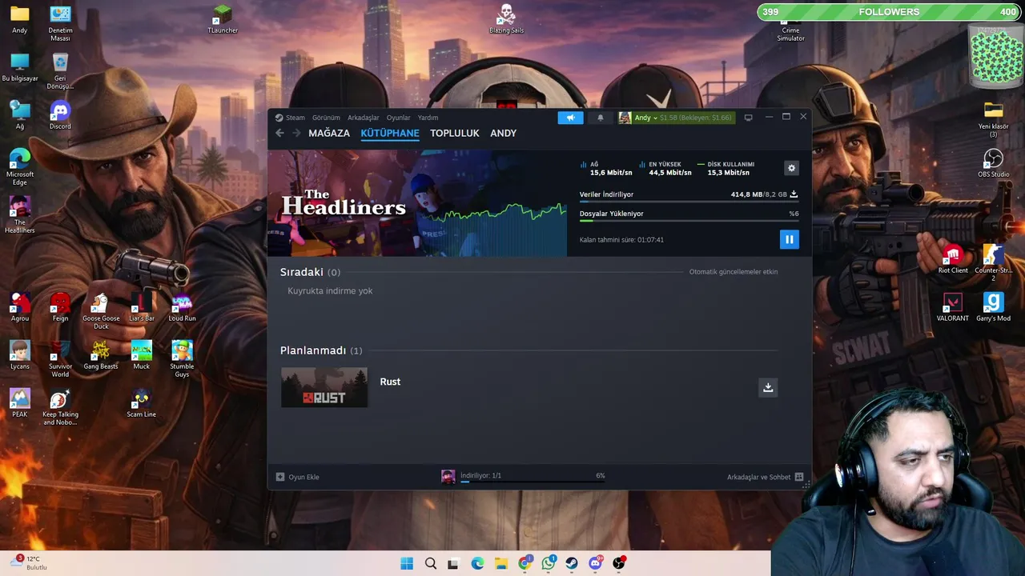The width and height of the screenshot is (1025, 576).
Task: Open Goose Goose Duck desktop icon
Action: point(101,310)
